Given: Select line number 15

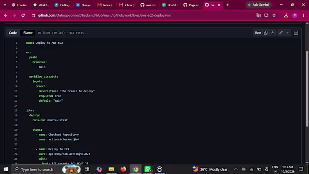Looking at the screenshot, I should (x=16, y=111).
